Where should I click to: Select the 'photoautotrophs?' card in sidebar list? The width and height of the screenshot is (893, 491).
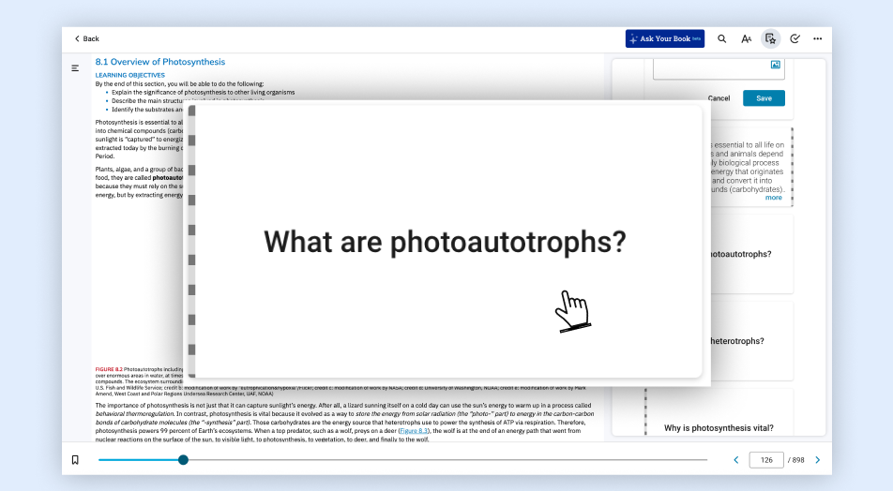[751, 254]
